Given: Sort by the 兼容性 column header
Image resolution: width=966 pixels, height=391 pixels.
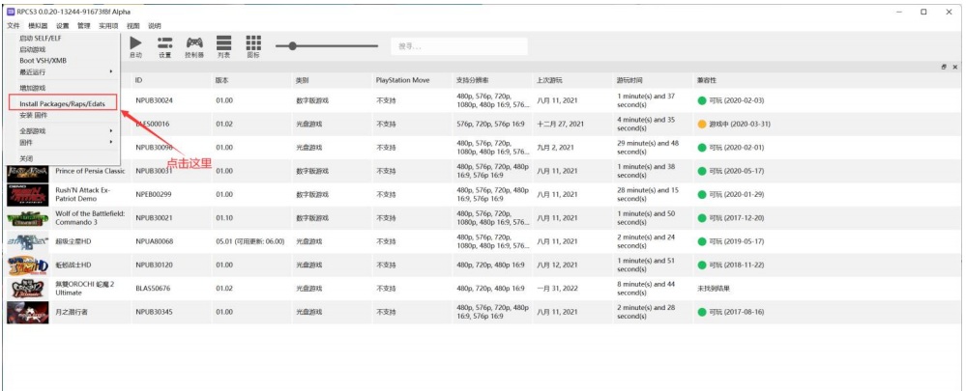Looking at the screenshot, I should click(x=707, y=80).
